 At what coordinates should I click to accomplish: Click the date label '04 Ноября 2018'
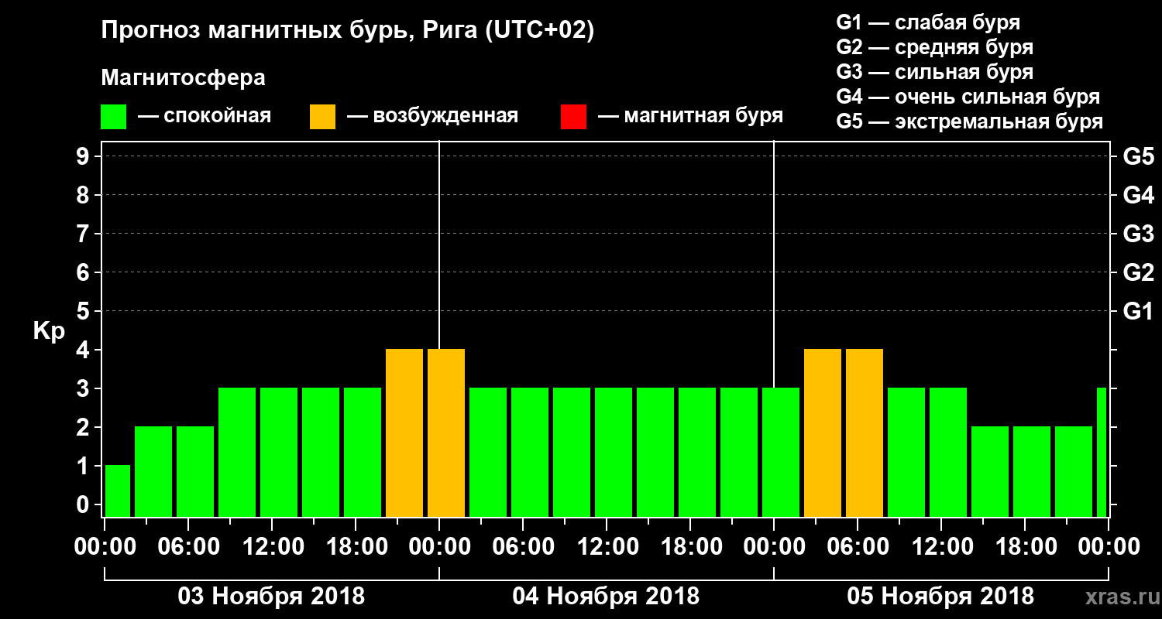point(606,597)
